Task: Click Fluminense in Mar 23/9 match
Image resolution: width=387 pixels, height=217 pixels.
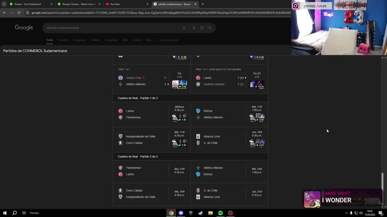Action: [x=133, y=168]
